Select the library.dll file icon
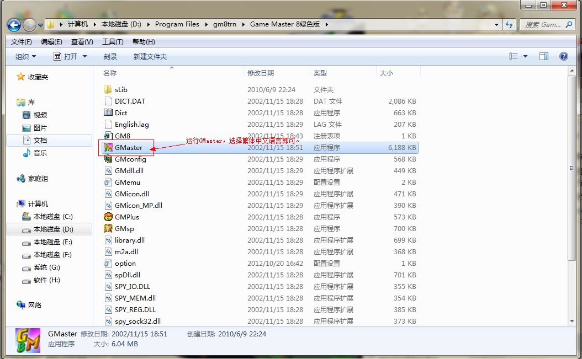This screenshot has width=582, height=359. click(108, 240)
